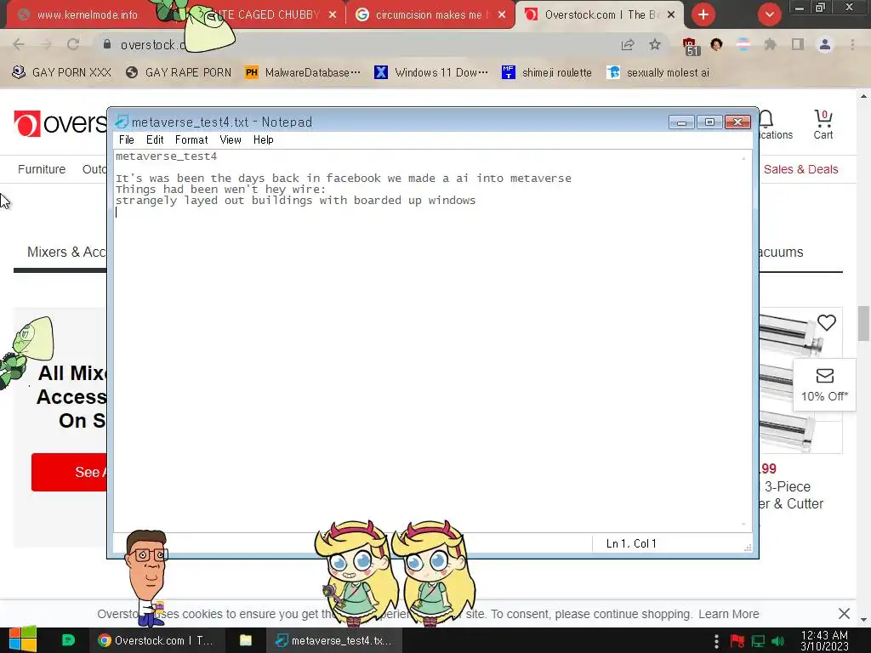The height and width of the screenshot is (653, 871).
Task: Click the red flag tray icon
Action: point(737,641)
